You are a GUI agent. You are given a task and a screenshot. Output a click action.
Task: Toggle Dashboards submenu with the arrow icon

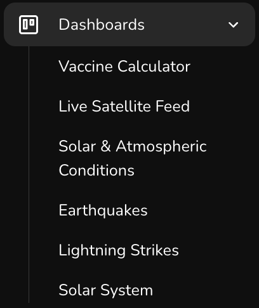(233, 25)
